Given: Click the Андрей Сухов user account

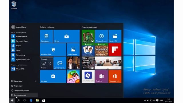Looking at the screenshot, I should point(19,27).
